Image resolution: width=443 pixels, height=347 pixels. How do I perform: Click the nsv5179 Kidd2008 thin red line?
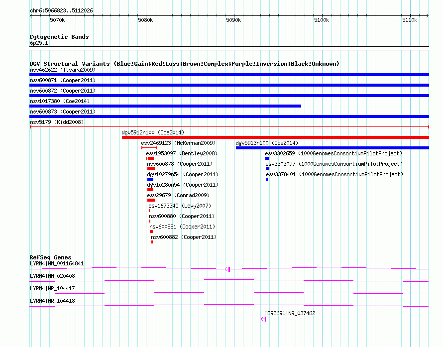229,127
